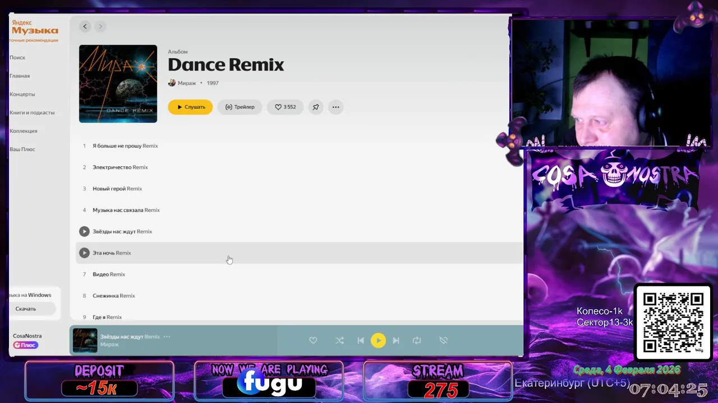
Task: Click the yellow play button in the player bar
Action: coord(378,340)
